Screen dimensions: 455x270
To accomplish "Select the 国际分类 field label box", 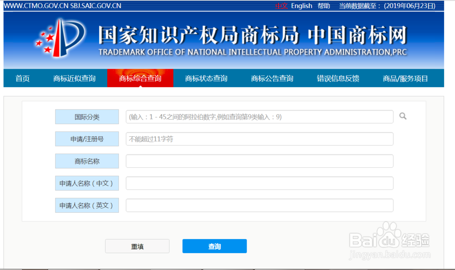I will [86, 116].
